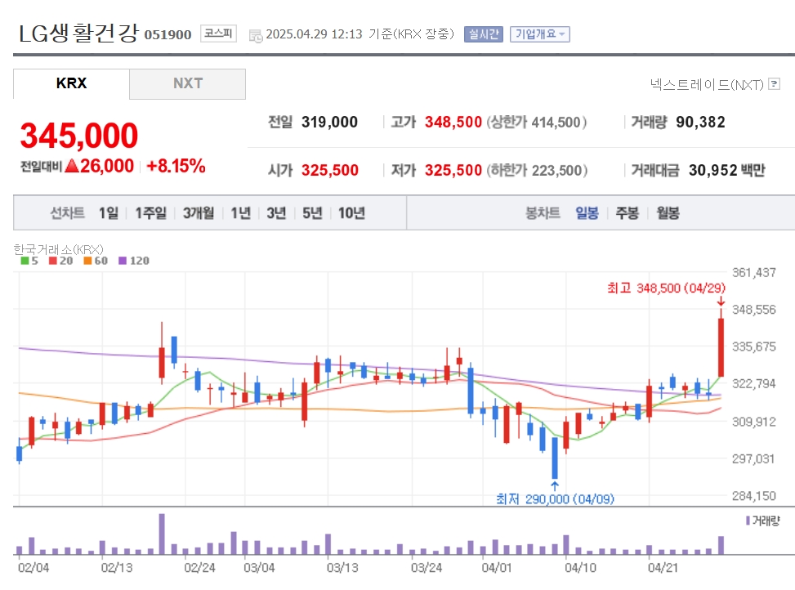Click the purple 거래량 volume legend marker
Screen dimensions: 795x590
click(x=748, y=521)
